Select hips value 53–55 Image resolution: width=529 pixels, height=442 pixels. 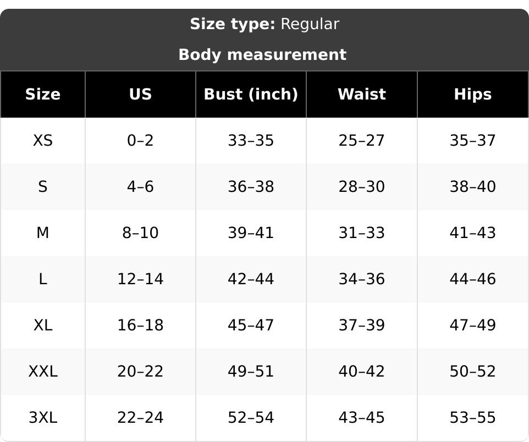(473, 418)
